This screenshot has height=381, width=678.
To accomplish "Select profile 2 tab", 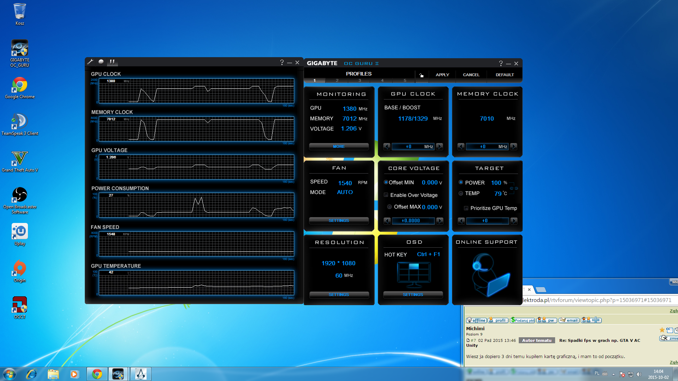I will click(337, 80).
